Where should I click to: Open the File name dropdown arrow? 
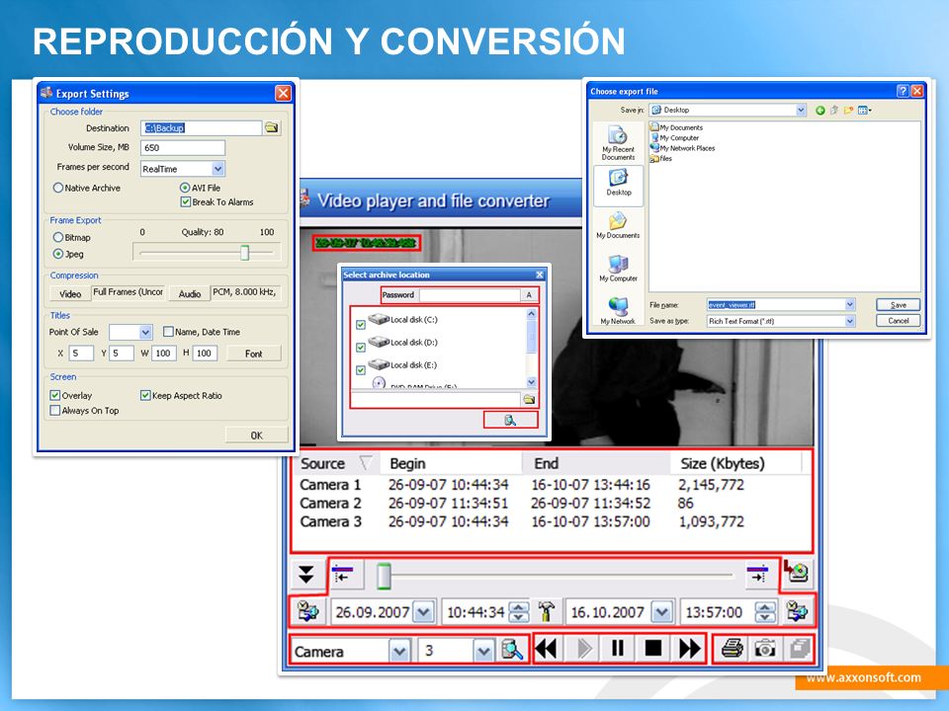tap(850, 305)
